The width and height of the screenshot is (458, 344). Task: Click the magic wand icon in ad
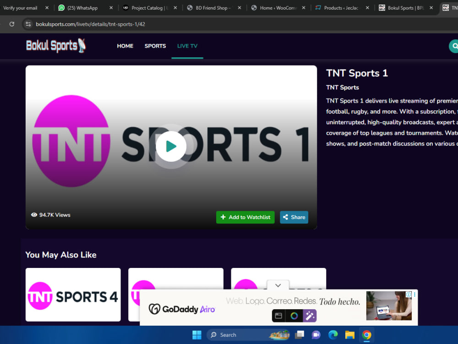point(310,316)
